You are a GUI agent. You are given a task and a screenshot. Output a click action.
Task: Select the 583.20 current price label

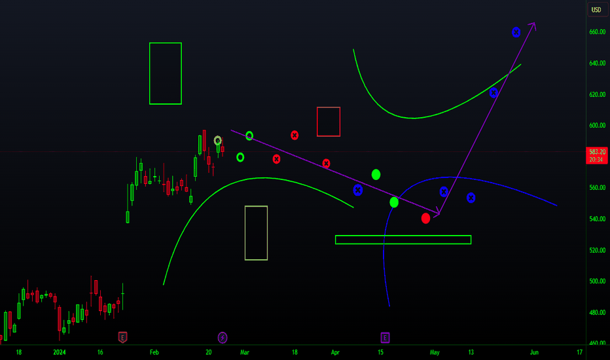(597, 155)
